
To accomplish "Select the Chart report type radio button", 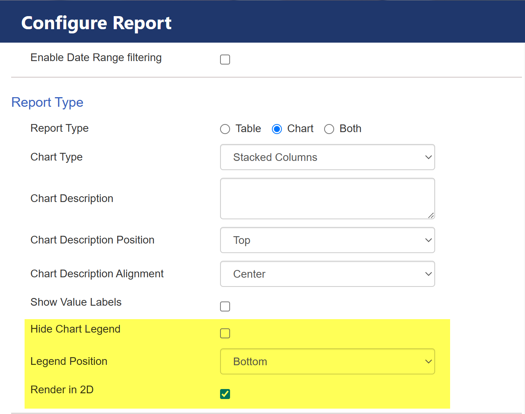I will (277, 129).
